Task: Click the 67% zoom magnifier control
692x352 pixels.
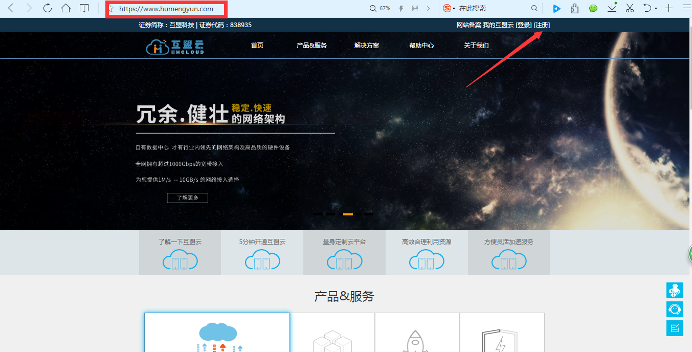Action: pyautogui.click(x=380, y=9)
